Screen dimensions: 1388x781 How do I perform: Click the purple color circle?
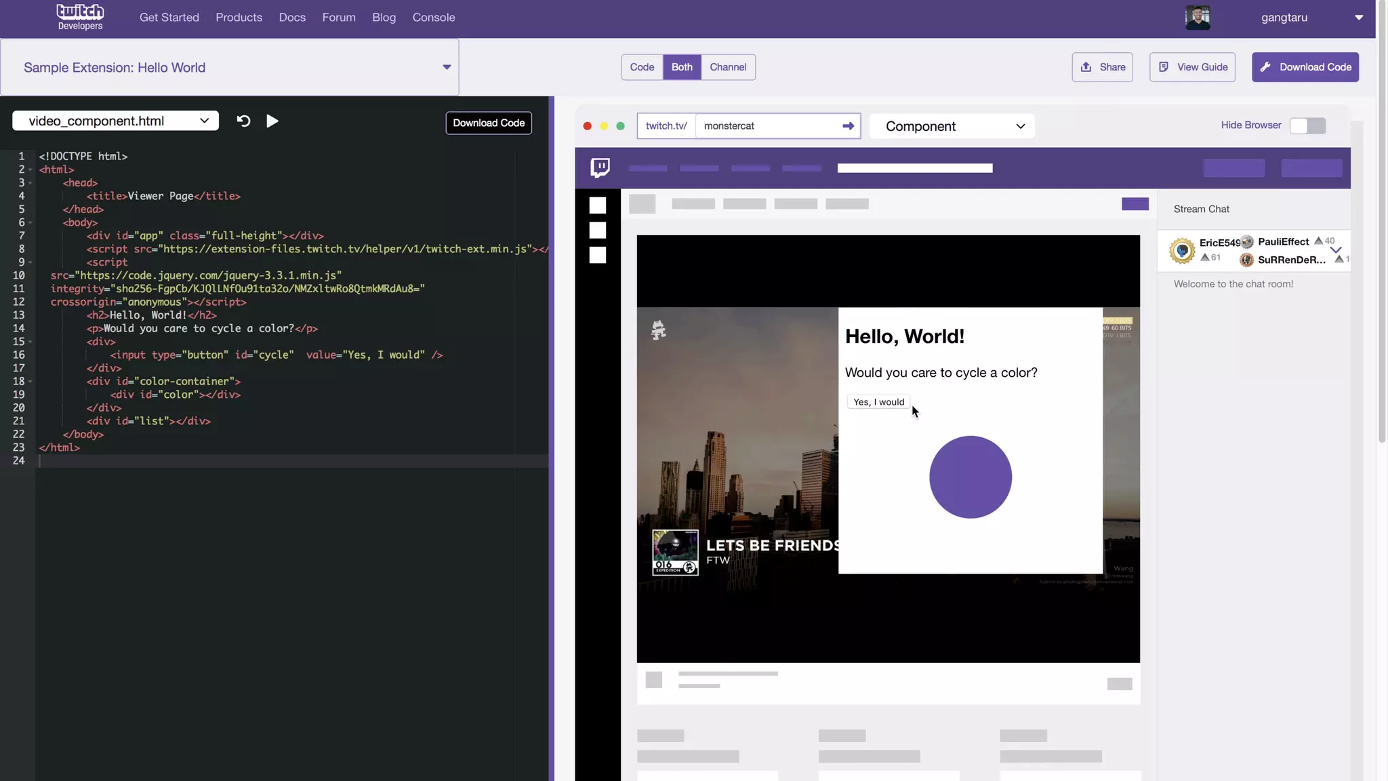pos(970,477)
